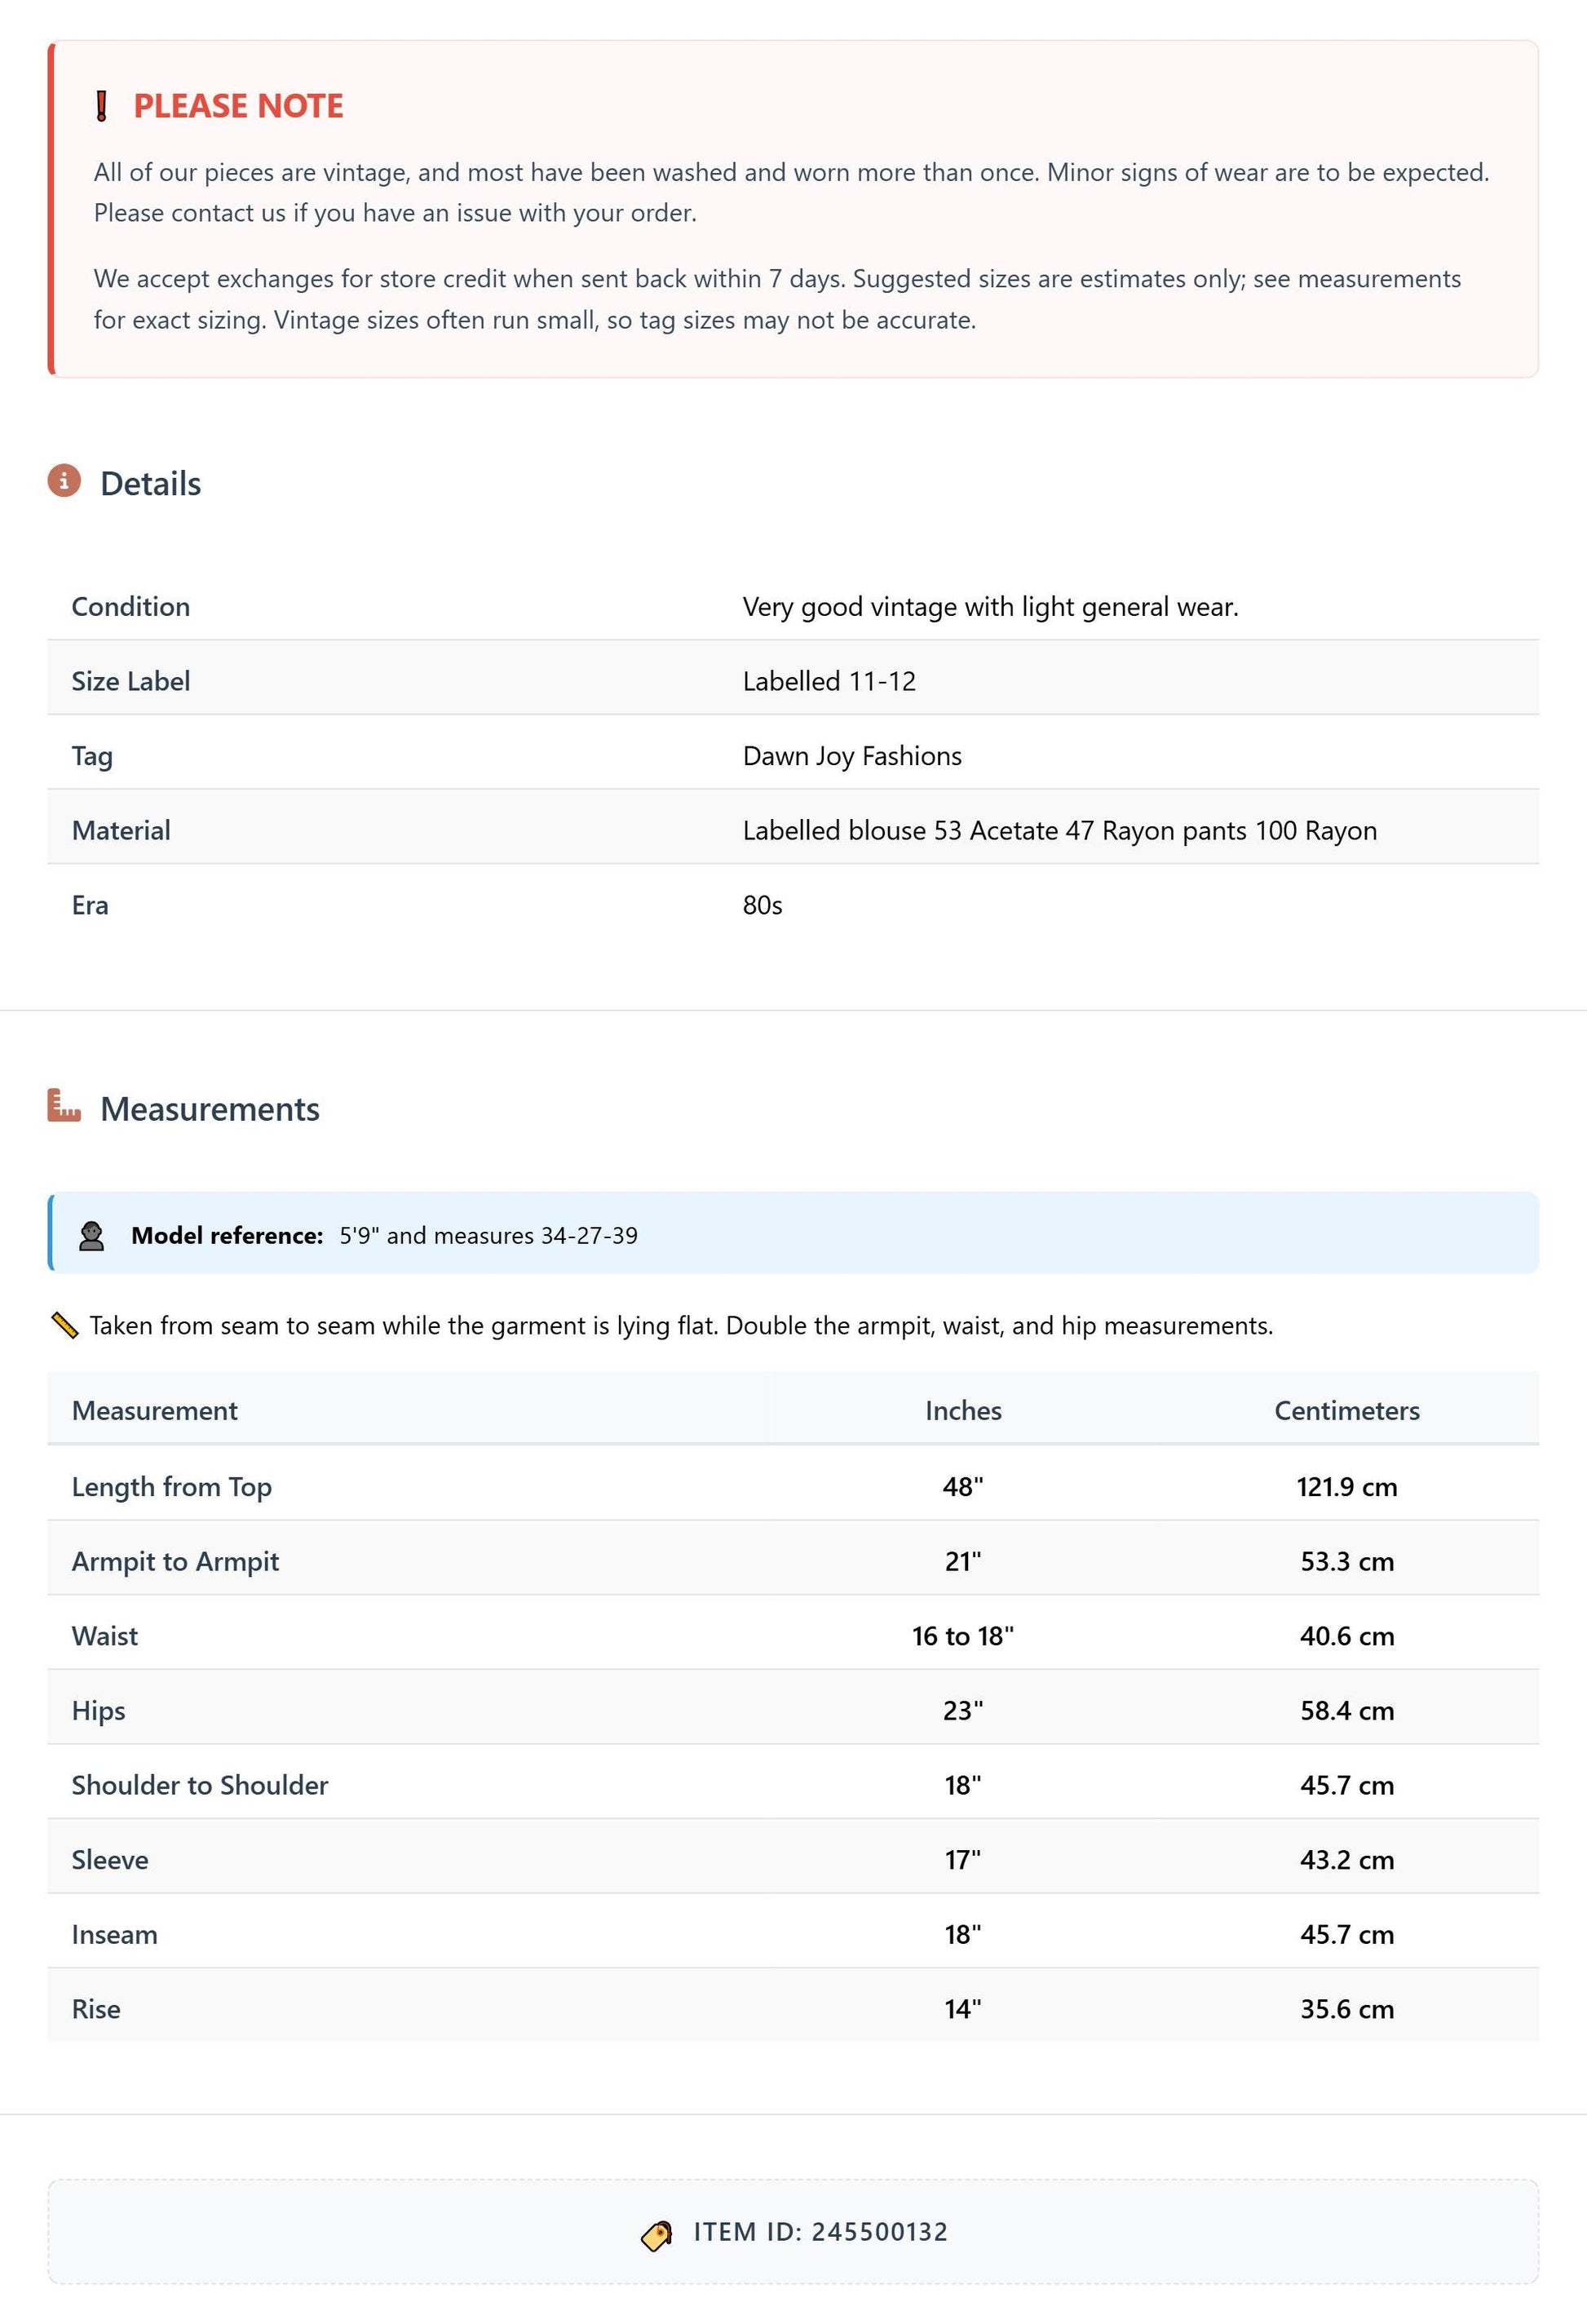This screenshot has width=1587, height=2324.
Task: Select the Material composition text
Action: click(x=1060, y=831)
